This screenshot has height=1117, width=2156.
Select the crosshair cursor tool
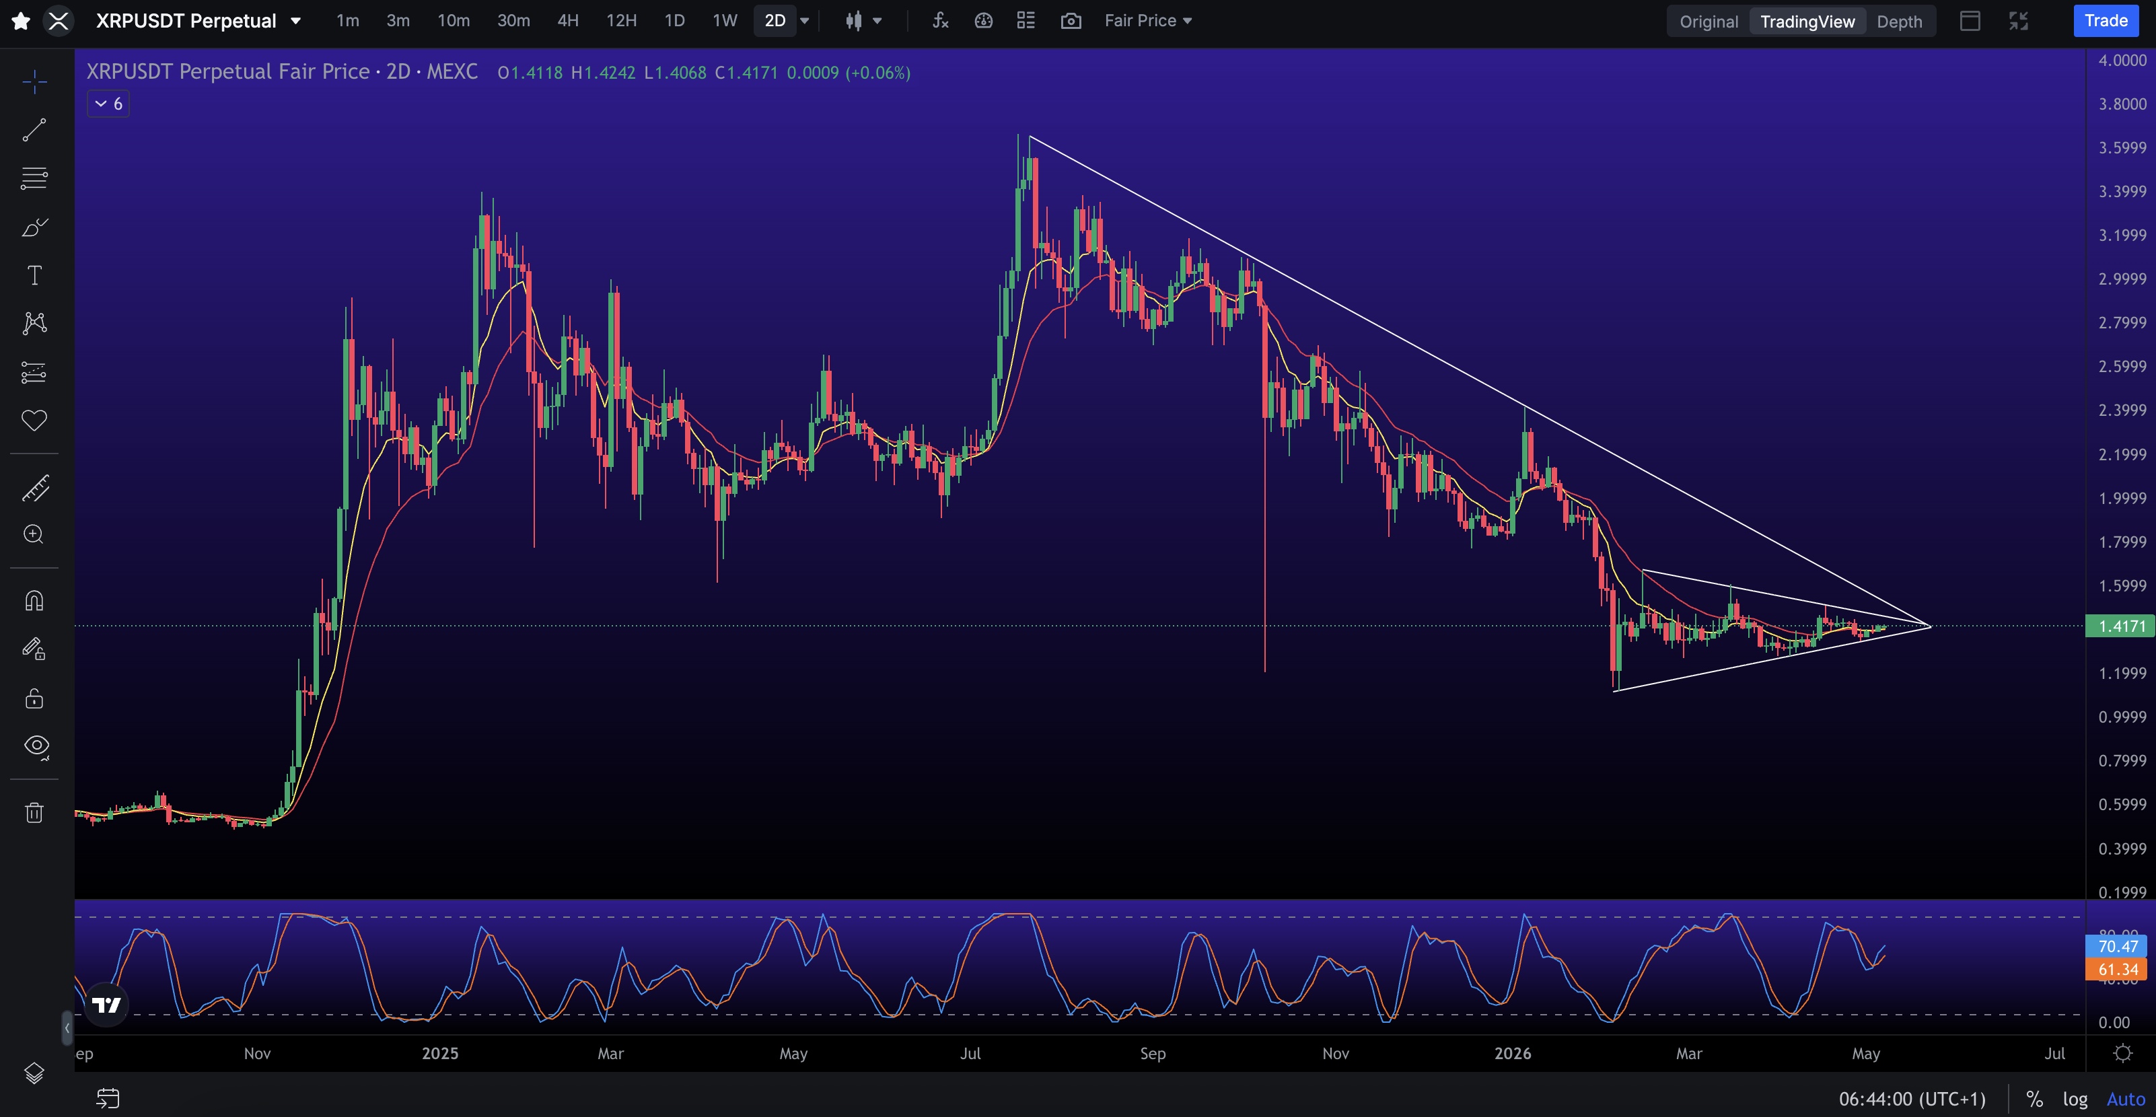[34, 81]
